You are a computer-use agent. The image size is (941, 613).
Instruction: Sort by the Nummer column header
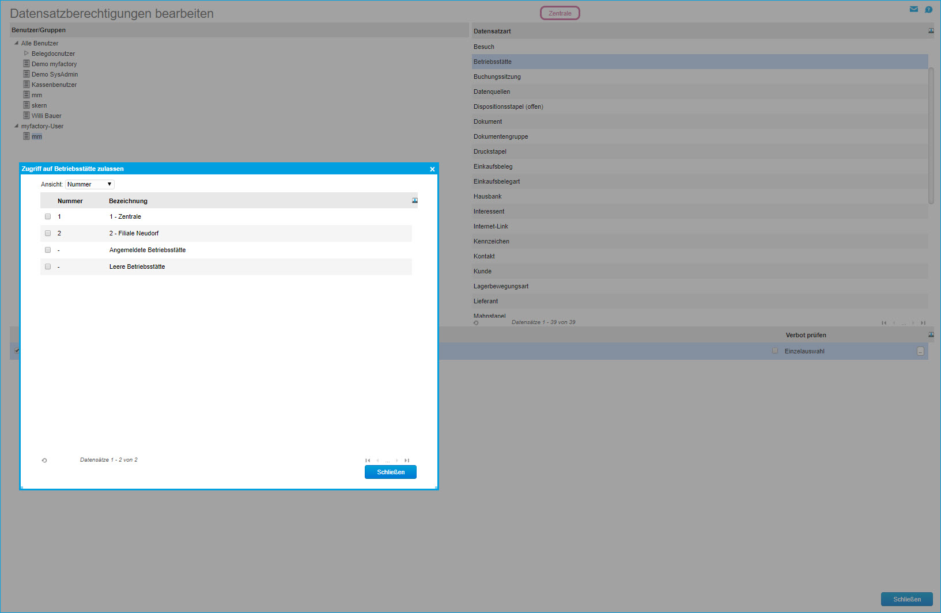pos(70,201)
